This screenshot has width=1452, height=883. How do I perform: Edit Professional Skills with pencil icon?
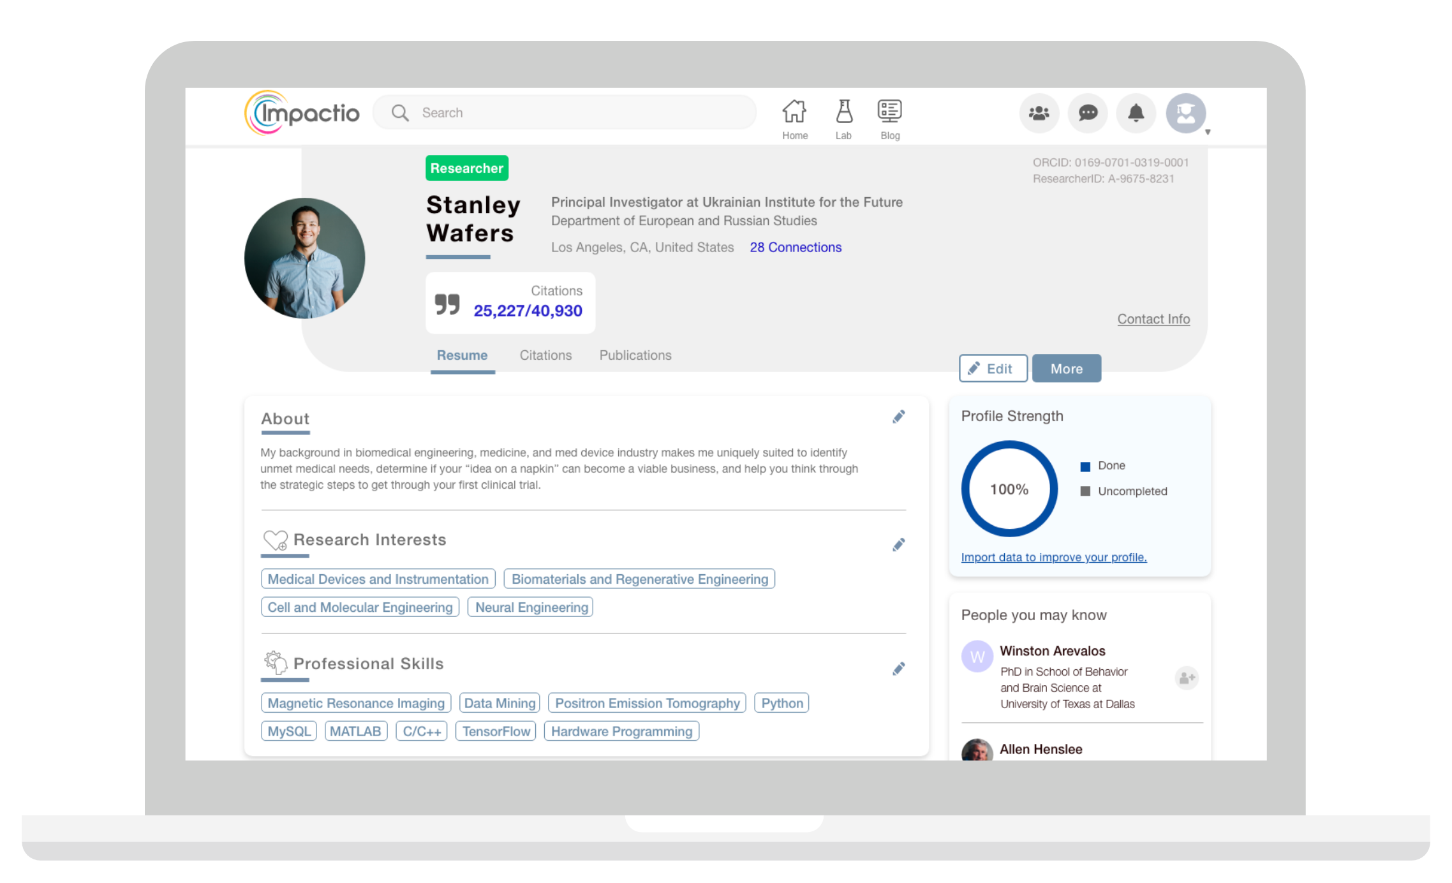pos(899,669)
